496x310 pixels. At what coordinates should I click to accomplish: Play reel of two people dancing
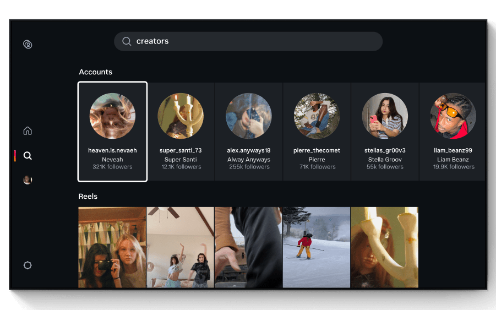coord(180,247)
